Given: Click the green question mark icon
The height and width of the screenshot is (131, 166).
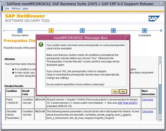Looking at the screenshot, I should [x=41, y=44].
